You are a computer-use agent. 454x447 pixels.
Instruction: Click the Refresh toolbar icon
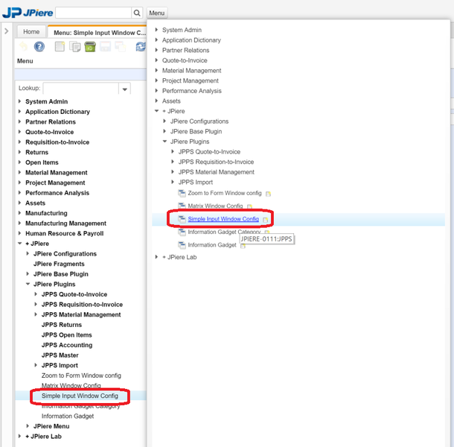pos(140,47)
